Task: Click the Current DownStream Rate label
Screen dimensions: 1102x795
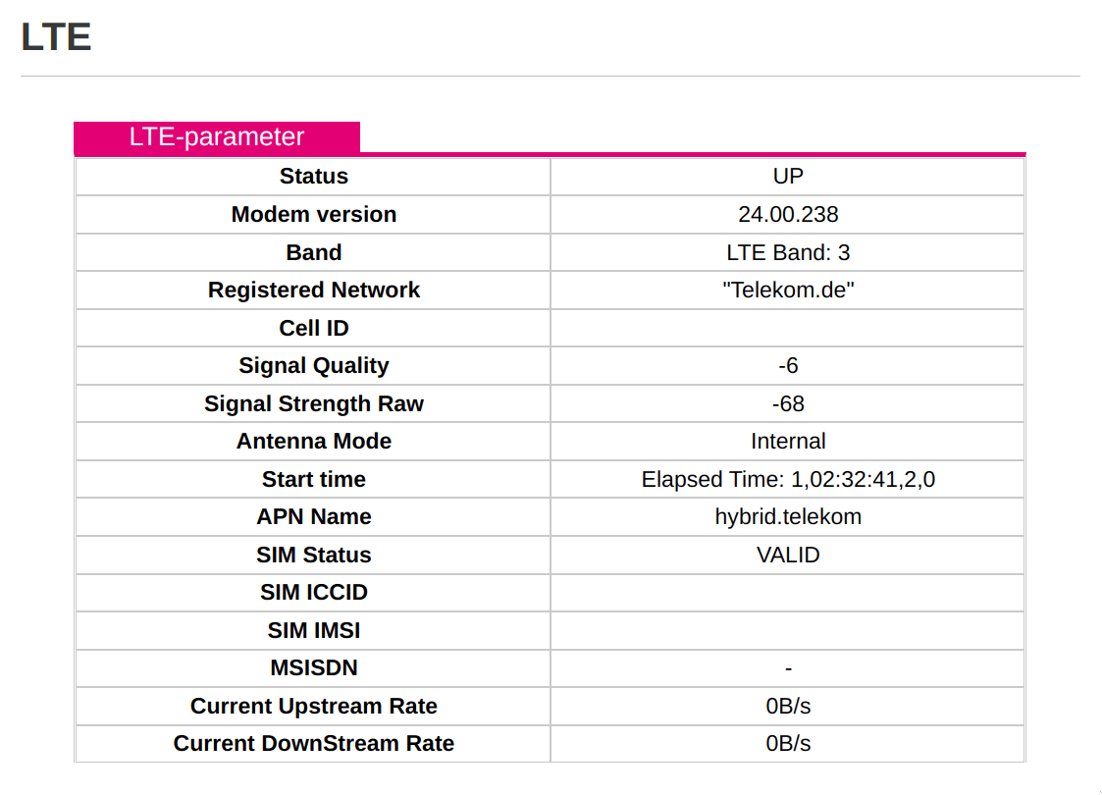Action: pos(314,744)
